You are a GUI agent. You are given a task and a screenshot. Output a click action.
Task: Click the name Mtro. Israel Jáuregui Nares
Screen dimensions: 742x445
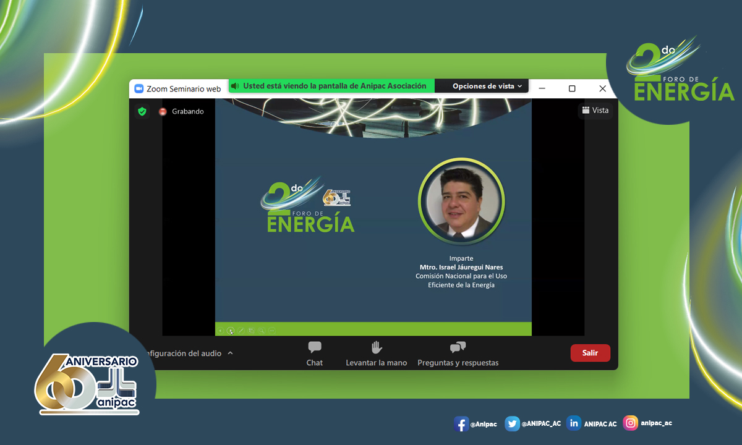click(461, 267)
